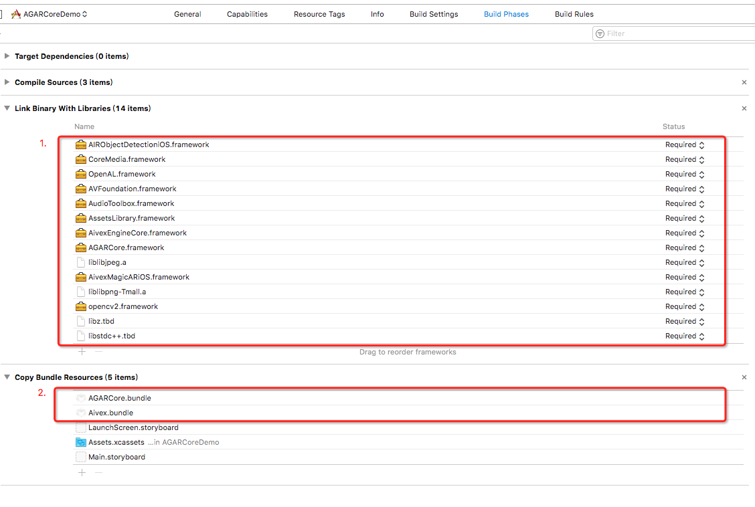Viewport: 755px width, 507px height.
Task: Change Required status for CoreMedia.framework
Action: [685, 159]
